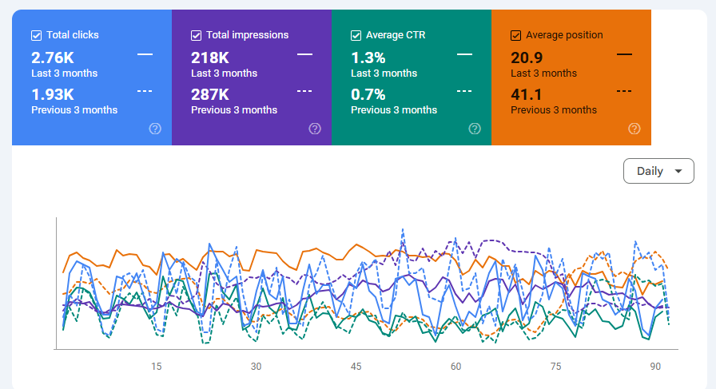Click the dropdown arrow beside Daily
The height and width of the screenshot is (389, 716).
(x=678, y=171)
